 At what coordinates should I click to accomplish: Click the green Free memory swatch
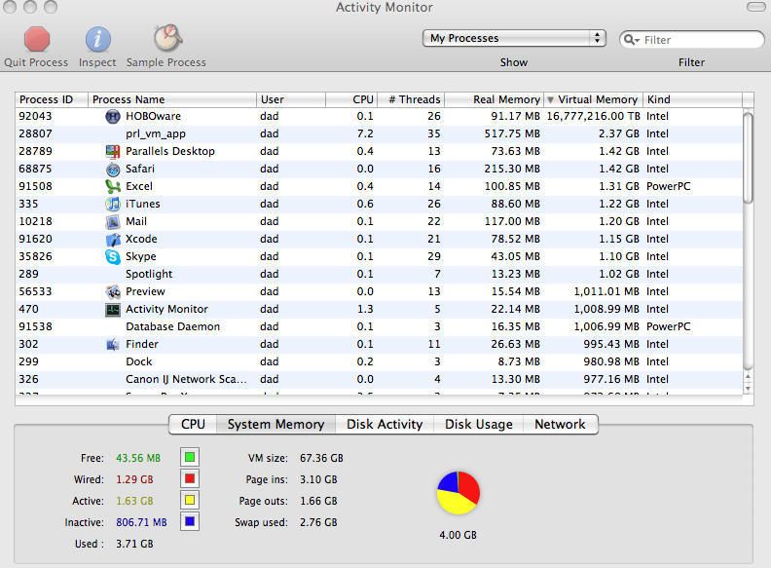[x=190, y=458]
